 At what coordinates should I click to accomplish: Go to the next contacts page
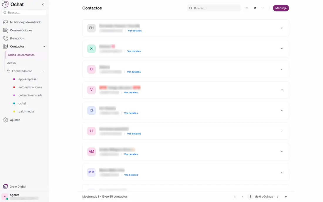click(278, 197)
